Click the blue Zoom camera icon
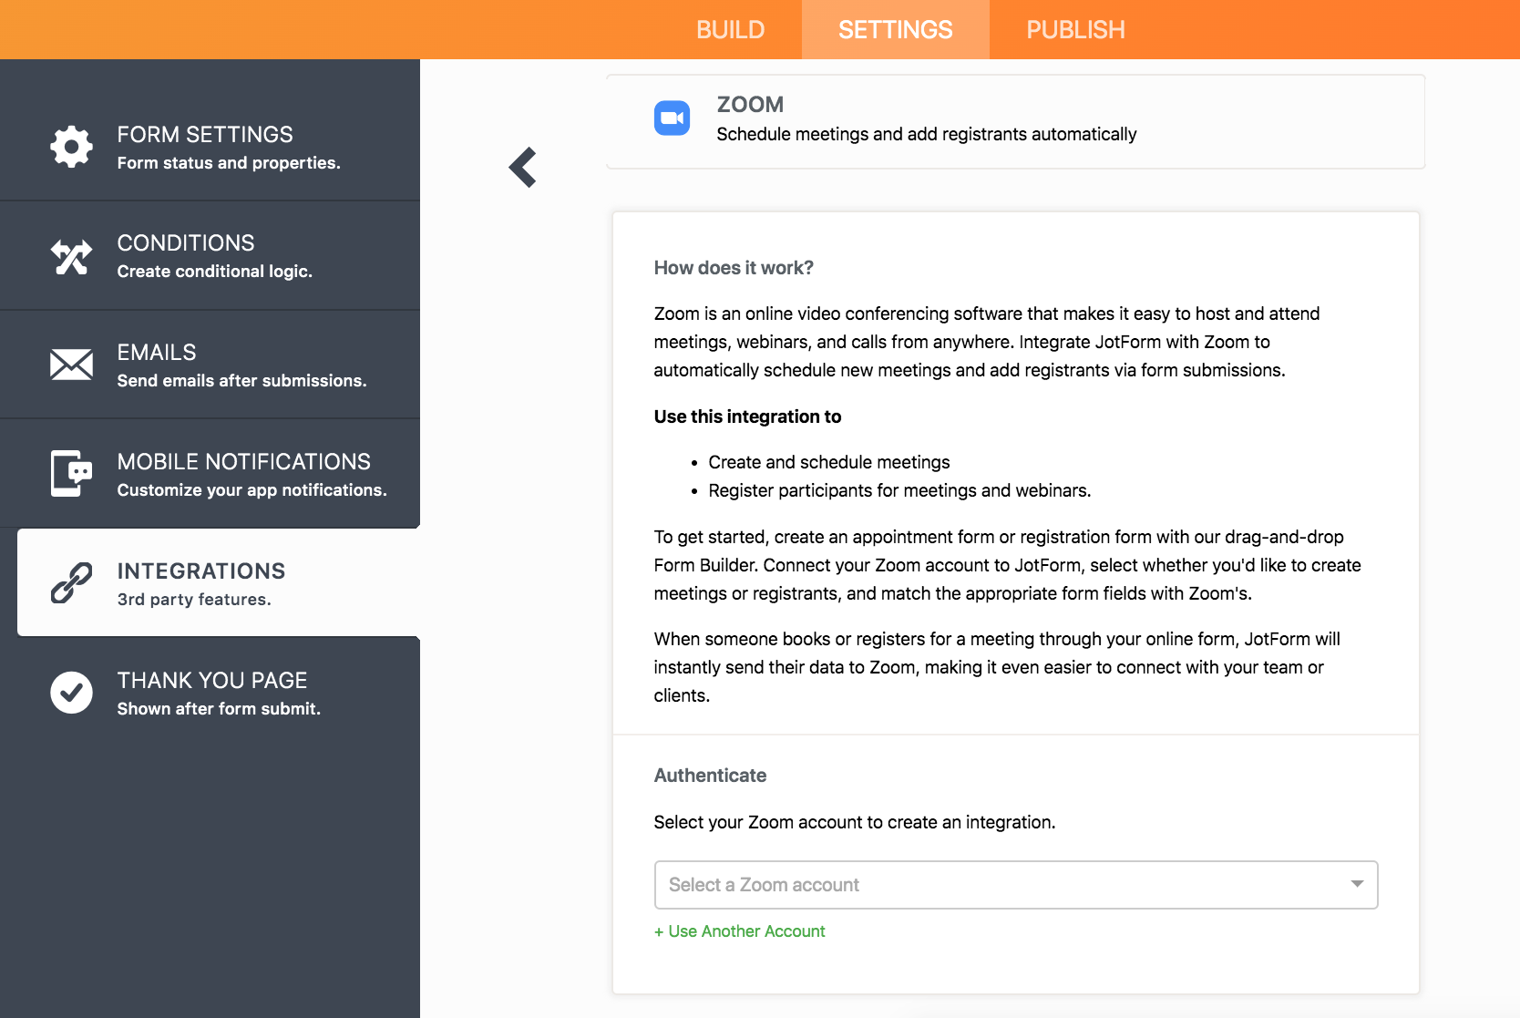1520x1018 pixels. point(672,118)
